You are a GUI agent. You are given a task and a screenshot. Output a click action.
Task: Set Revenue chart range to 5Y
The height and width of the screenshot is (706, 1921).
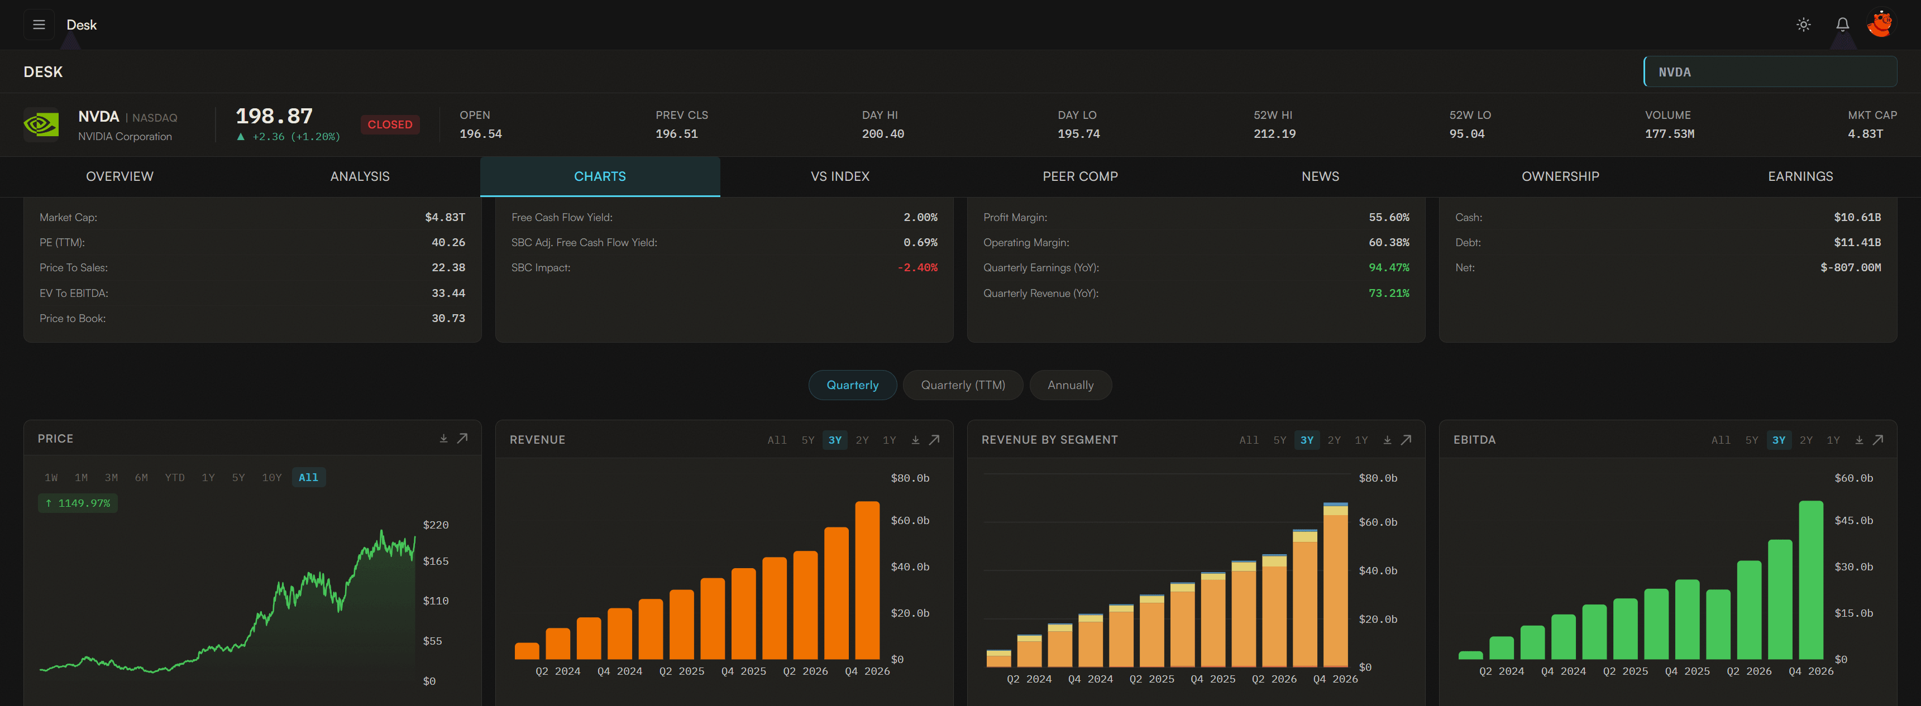pyautogui.click(x=807, y=440)
